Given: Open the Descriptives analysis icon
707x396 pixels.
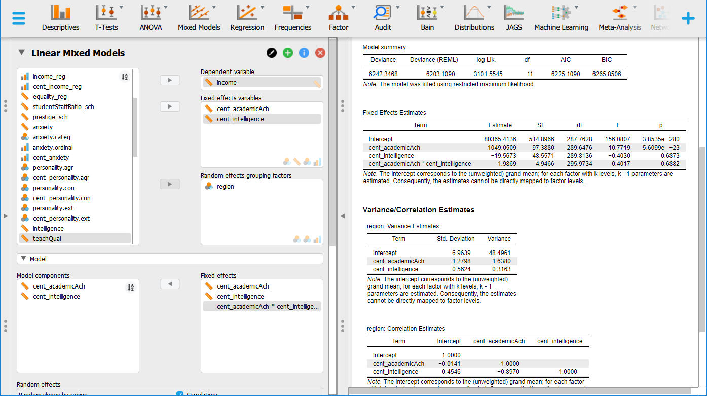Looking at the screenshot, I should point(60,14).
